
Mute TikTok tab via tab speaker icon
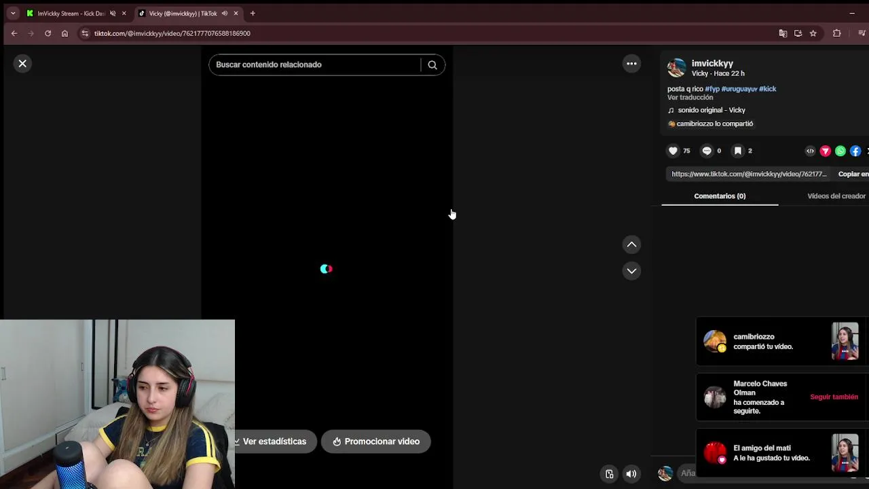coord(224,13)
